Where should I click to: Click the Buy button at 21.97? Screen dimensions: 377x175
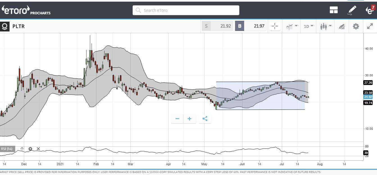pos(251,26)
